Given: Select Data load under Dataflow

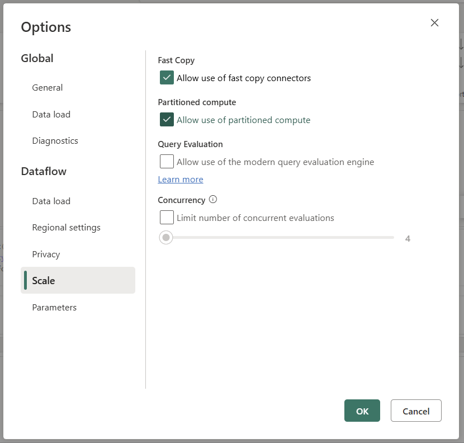Looking at the screenshot, I should point(51,201).
